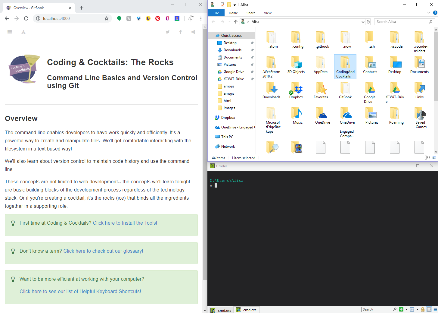Select the .gitbook folder in Explorer
Viewport: 438px width, 313px height.
coord(323,40)
